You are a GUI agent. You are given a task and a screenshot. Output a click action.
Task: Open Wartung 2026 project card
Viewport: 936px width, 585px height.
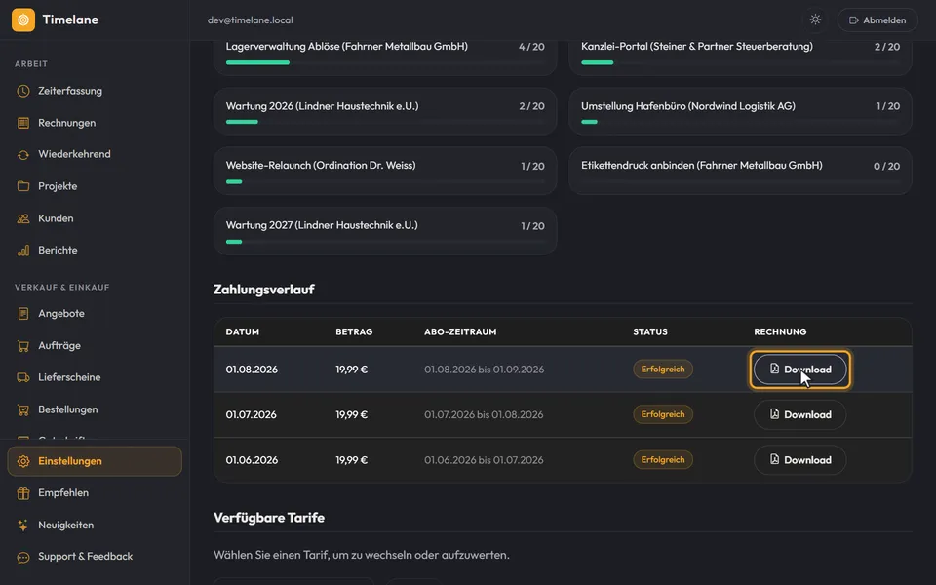[x=385, y=111]
